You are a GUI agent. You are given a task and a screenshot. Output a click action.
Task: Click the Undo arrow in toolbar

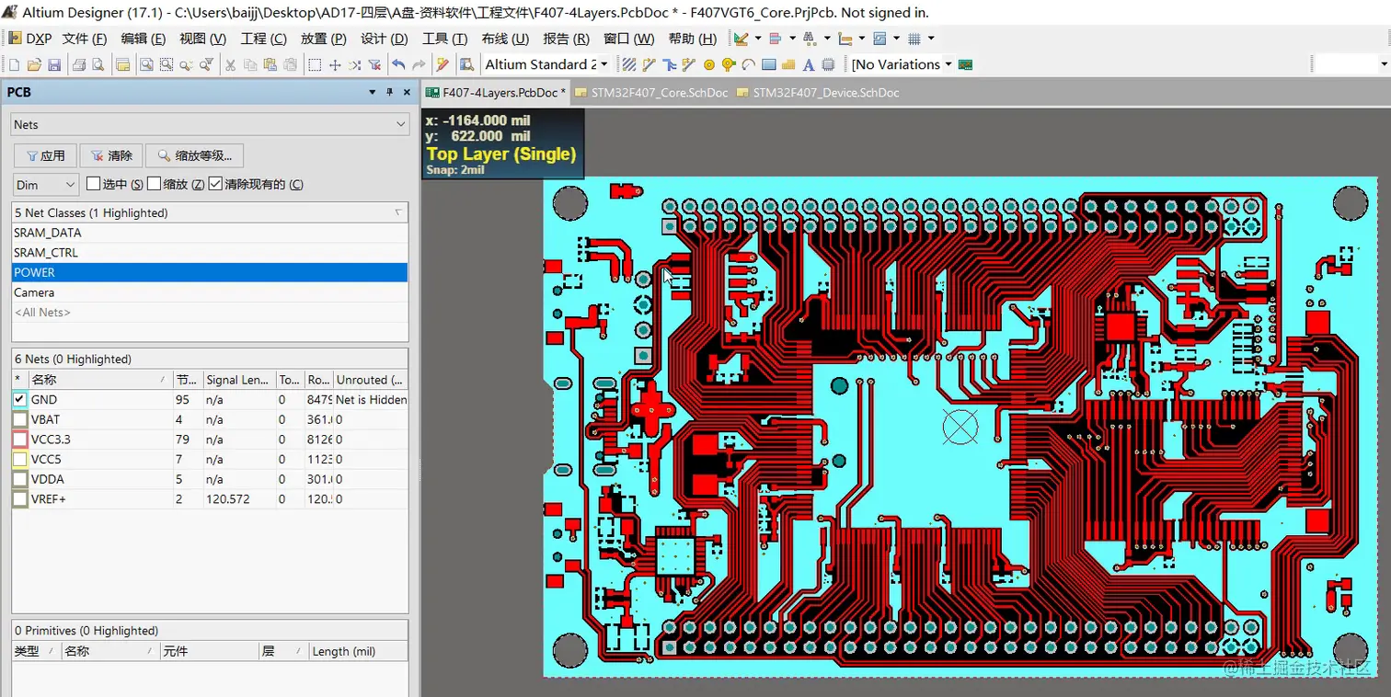click(398, 64)
